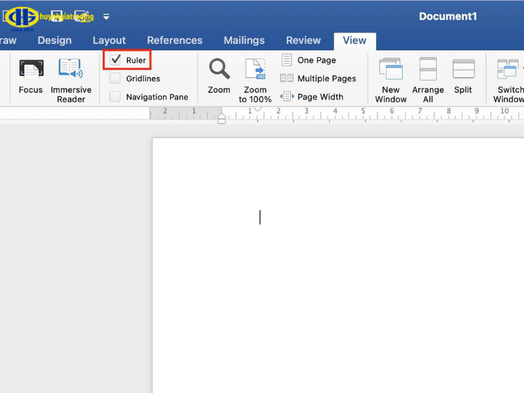This screenshot has width=524, height=393.
Task: Switch to the Layout tab
Action: [109, 41]
